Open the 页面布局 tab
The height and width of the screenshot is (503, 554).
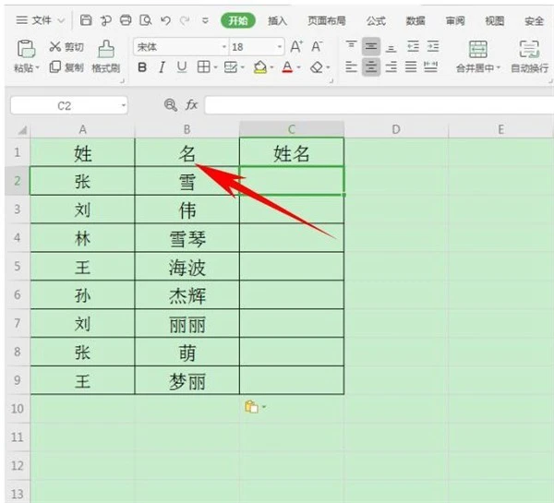pyautogui.click(x=327, y=21)
